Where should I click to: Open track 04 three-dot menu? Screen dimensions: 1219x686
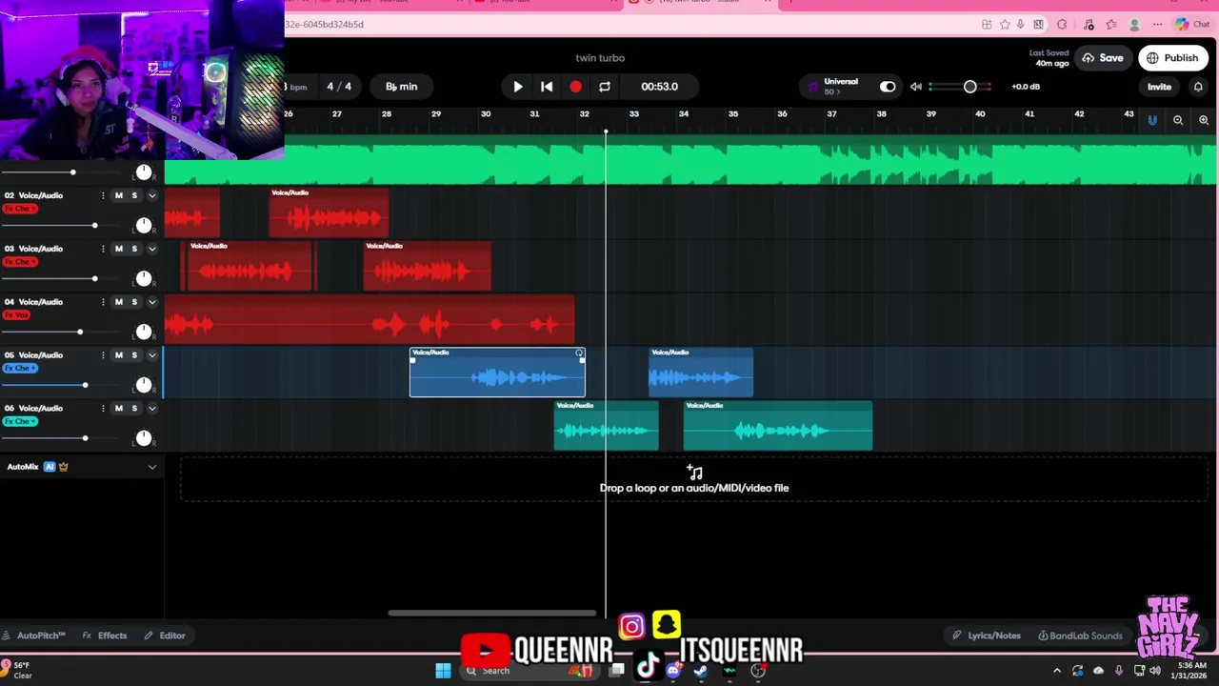coord(103,302)
